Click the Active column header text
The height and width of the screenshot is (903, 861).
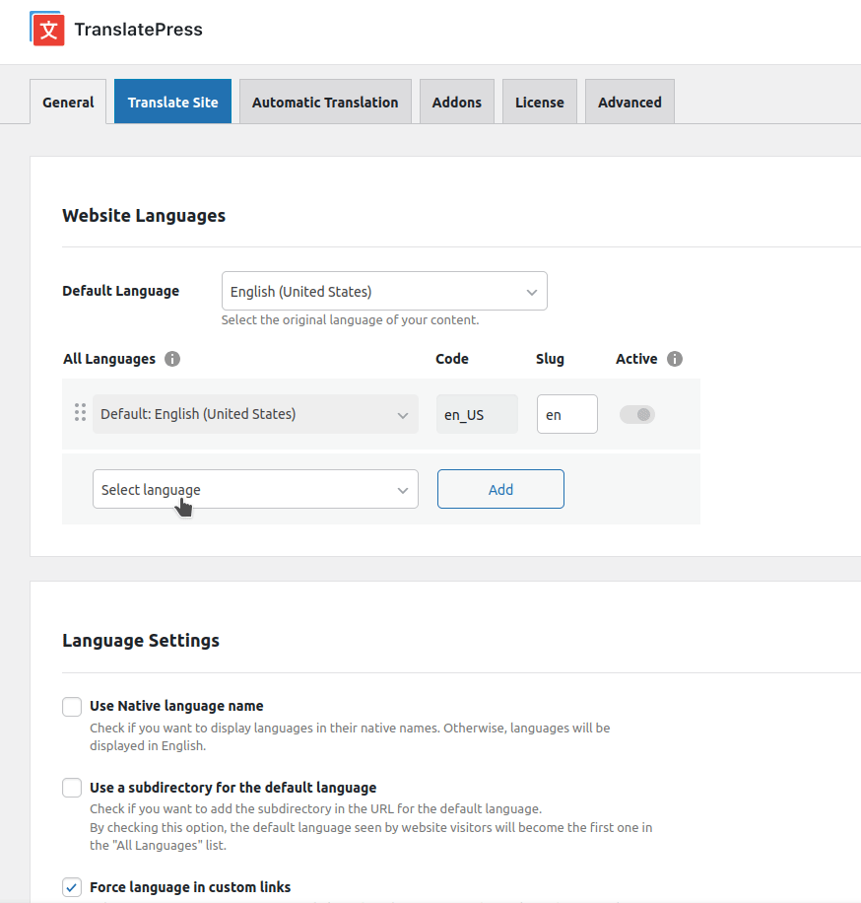(636, 359)
